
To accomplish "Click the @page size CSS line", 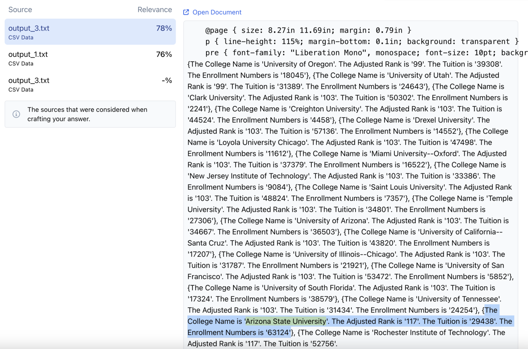I will tap(308, 30).
